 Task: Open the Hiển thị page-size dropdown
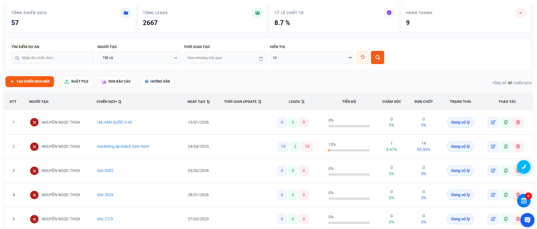pos(311,58)
